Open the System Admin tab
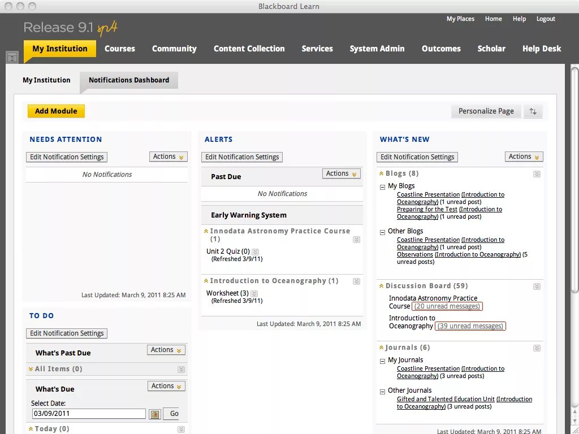This screenshot has height=434, width=579. click(x=377, y=49)
